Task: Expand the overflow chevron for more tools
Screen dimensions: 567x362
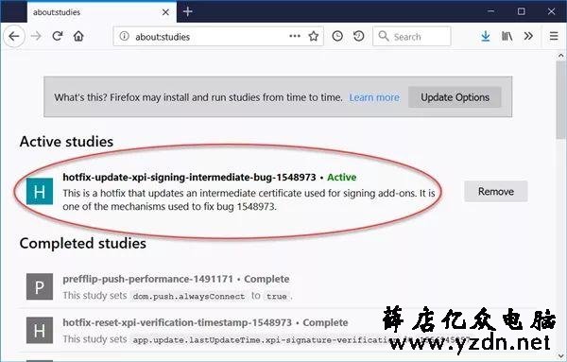Action: pos(528,36)
